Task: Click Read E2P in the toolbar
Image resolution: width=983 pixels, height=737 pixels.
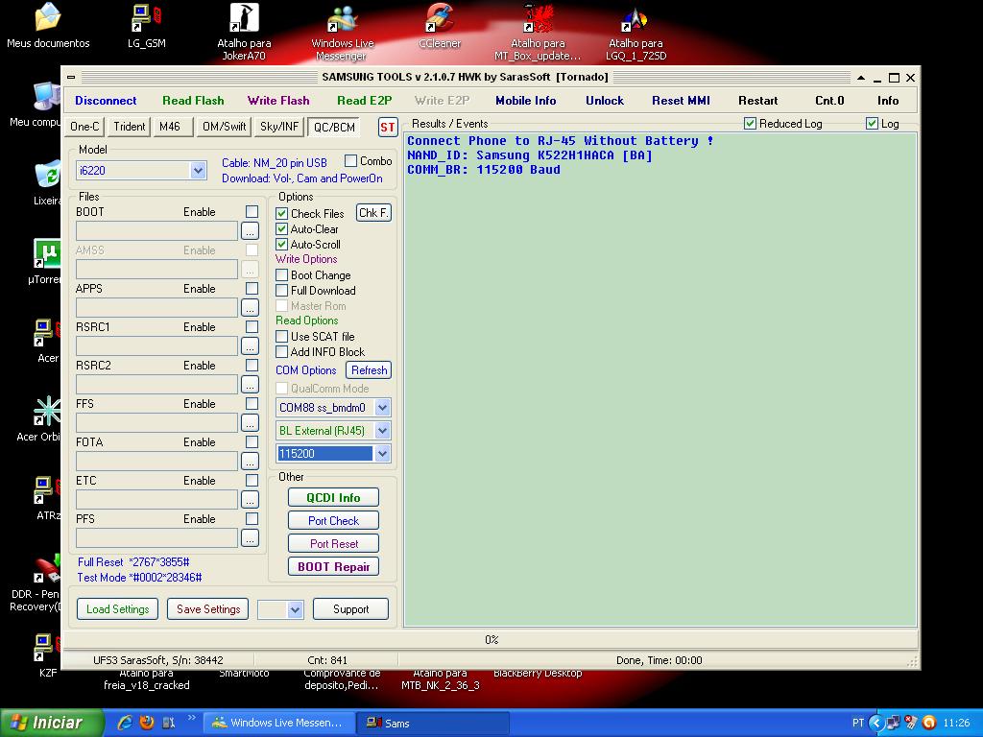Action: pyautogui.click(x=364, y=100)
